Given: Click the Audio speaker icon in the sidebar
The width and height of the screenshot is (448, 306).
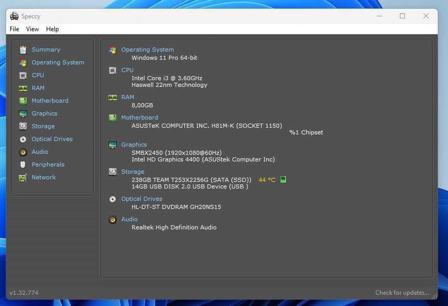Looking at the screenshot, I should coord(23,152).
